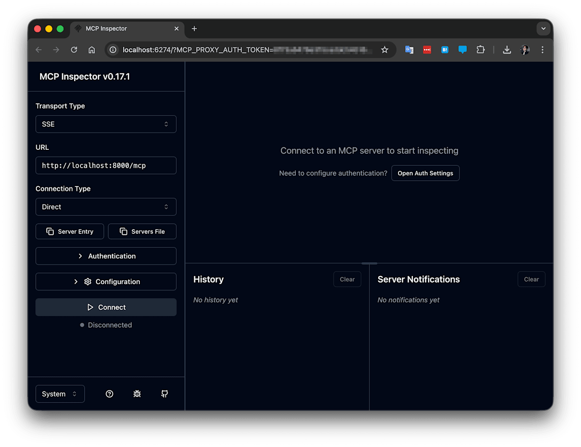Close the MCP Inspector tab
Image resolution: width=581 pixels, height=447 pixels.
(177, 29)
